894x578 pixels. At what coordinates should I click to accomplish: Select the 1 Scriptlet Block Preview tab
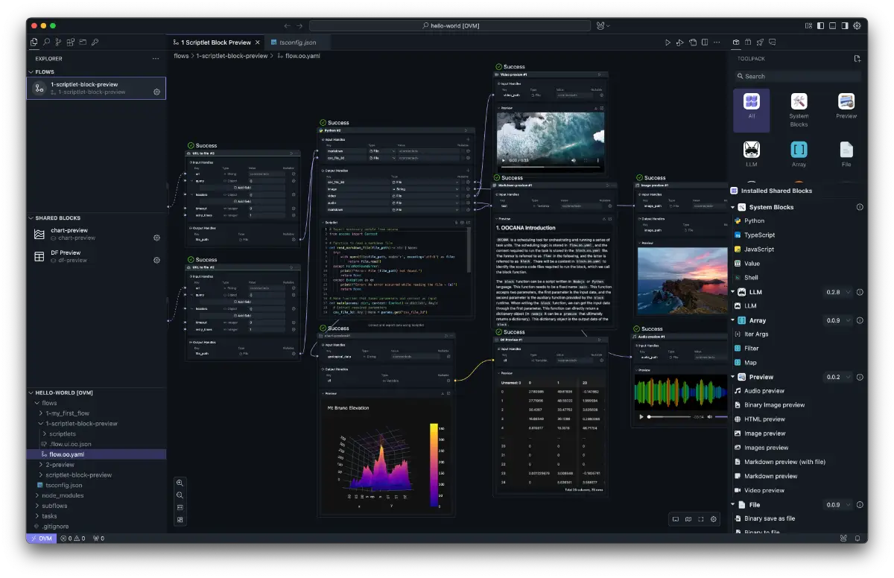216,42
